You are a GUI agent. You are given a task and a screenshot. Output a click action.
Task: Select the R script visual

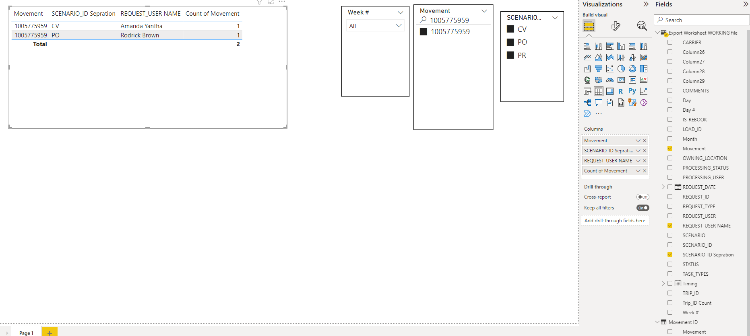click(621, 91)
